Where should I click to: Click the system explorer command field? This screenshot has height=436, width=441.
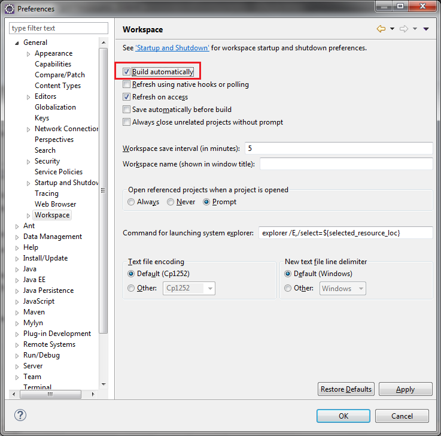345,233
